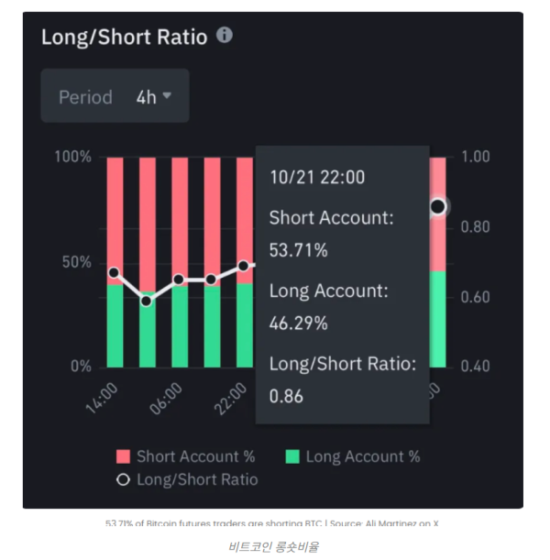Select the highlighted ratio point near 0.86
The image size is (550, 560).
click(x=438, y=207)
